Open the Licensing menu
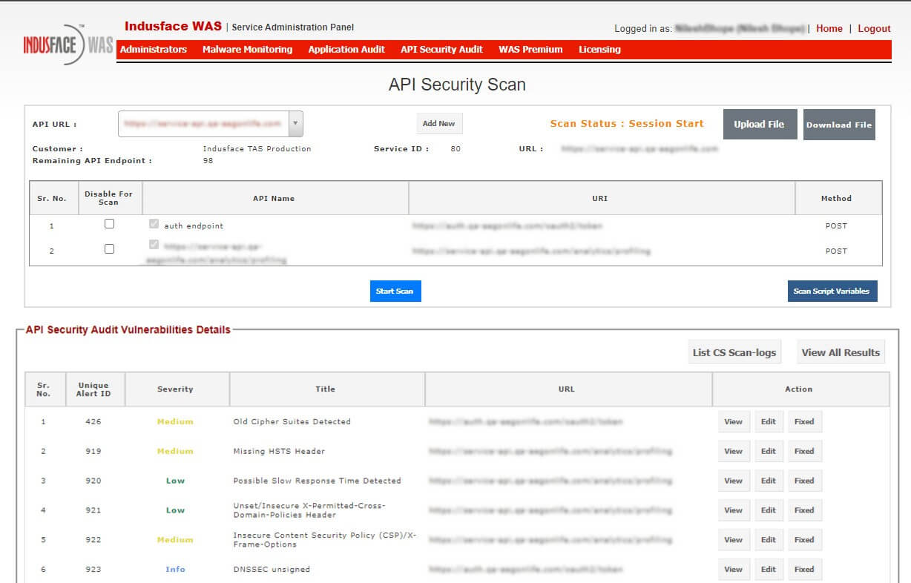This screenshot has height=583, width=911. (599, 50)
